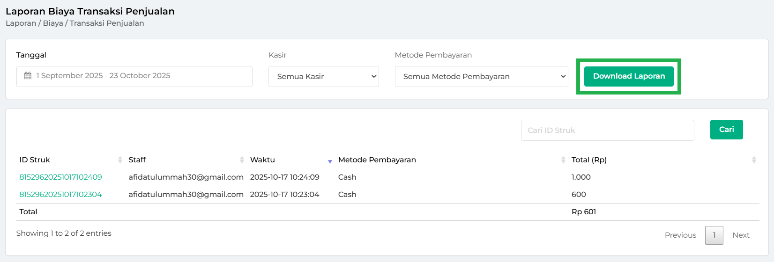Sort by Staff column arrows

(242, 160)
